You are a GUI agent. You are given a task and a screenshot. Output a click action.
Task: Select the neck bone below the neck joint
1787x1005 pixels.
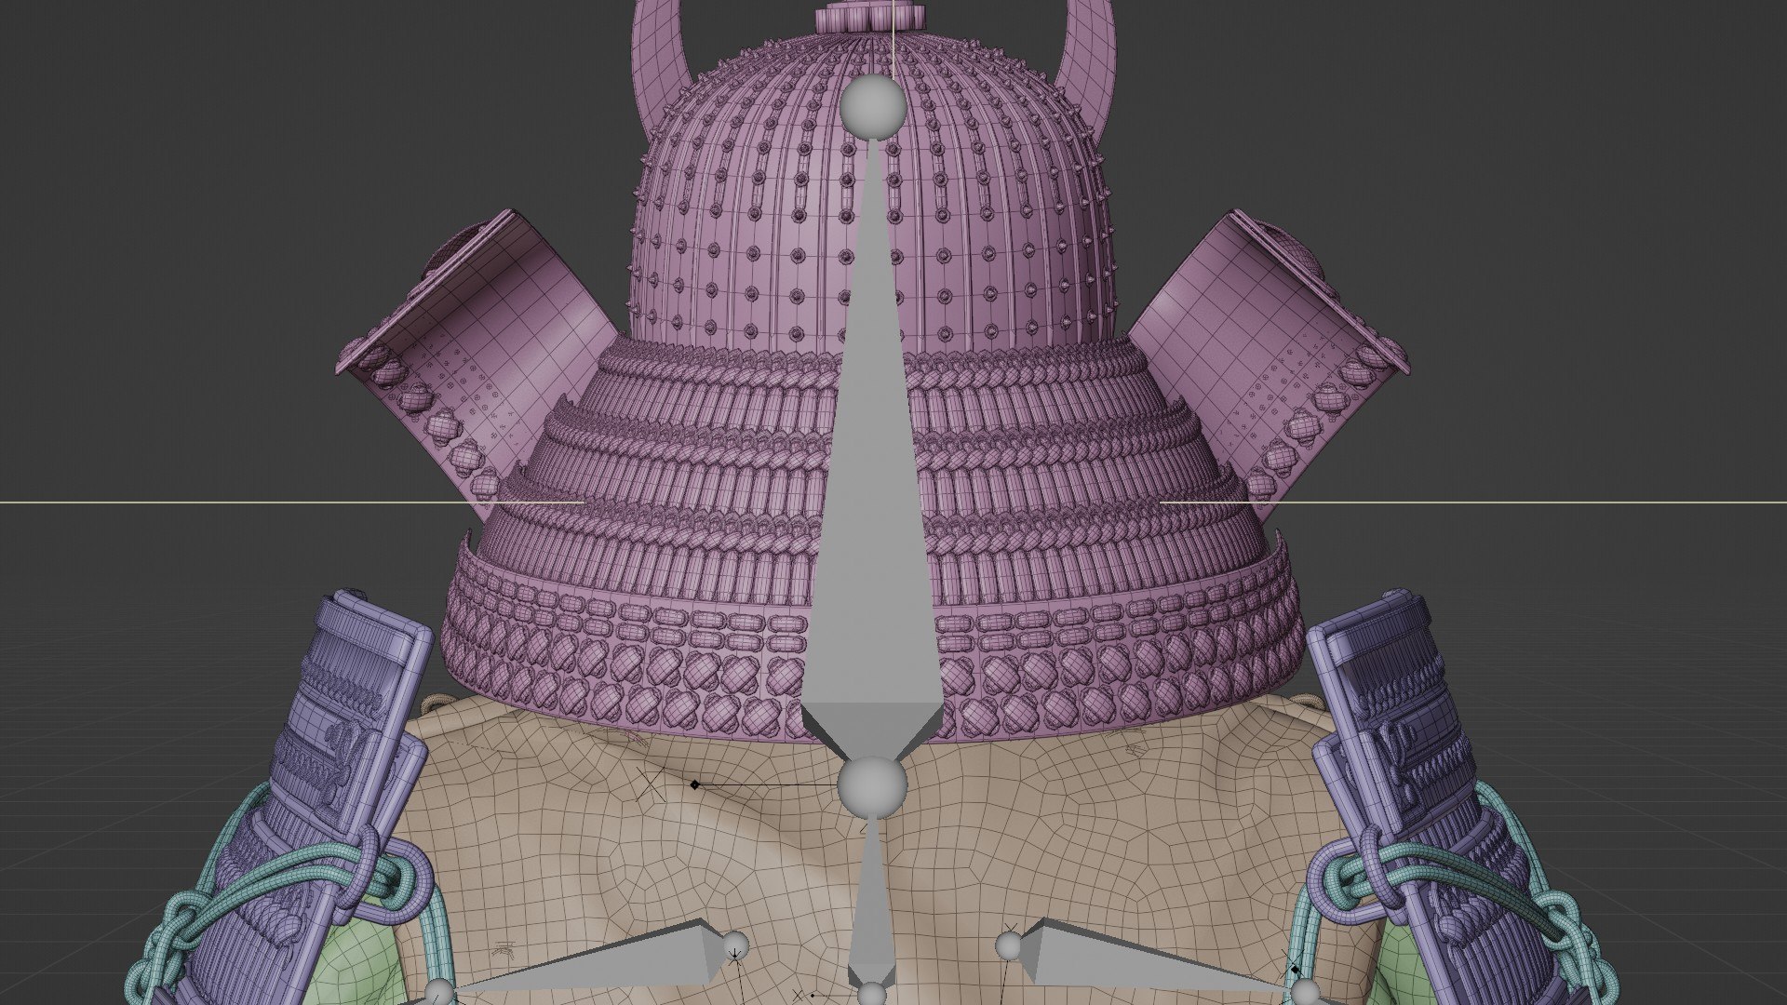coord(872,903)
